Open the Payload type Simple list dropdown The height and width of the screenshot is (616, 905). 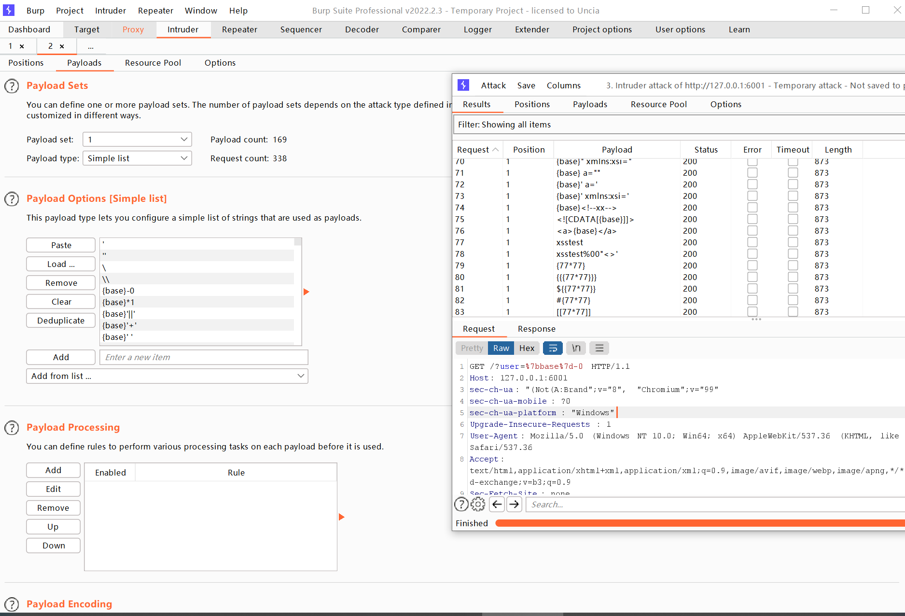137,158
